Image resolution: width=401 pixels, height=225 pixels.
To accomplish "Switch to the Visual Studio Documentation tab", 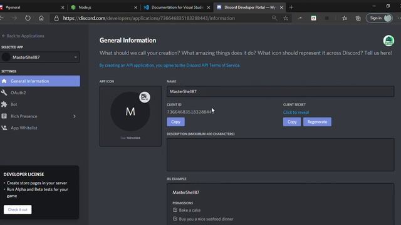I will (177, 7).
